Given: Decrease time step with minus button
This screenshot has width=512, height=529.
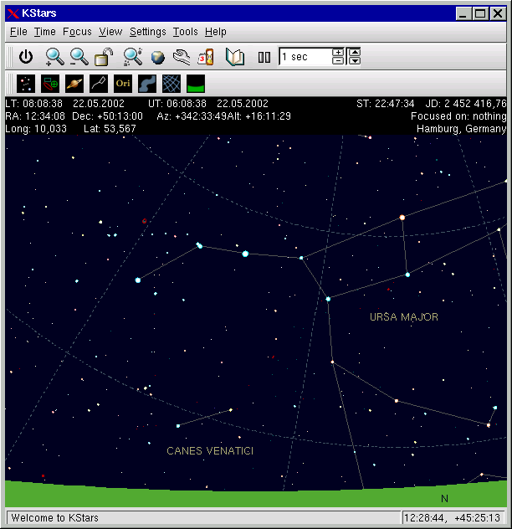Looking at the screenshot, I should [x=338, y=61].
